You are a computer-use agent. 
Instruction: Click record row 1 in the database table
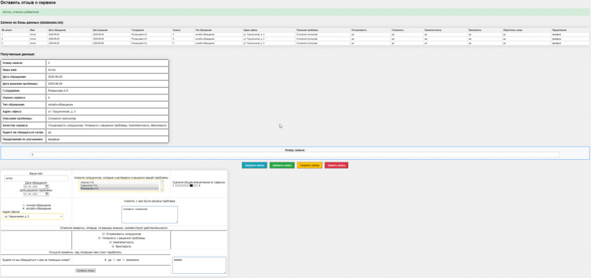[x=295, y=34]
